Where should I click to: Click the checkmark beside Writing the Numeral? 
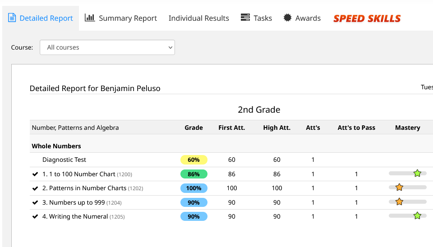coord(35,217)
